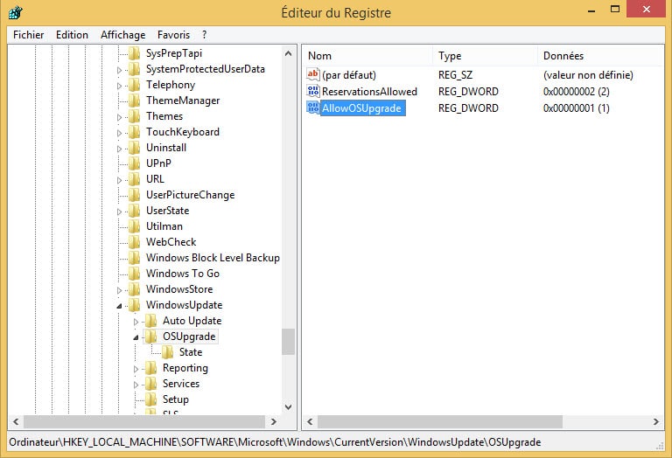Click the UserPictureChange folder icon
The width and height of the screenshot is (672, 458).
[x=135, y=195]
